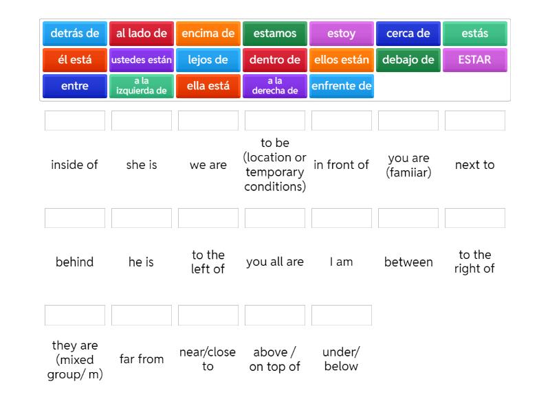Viewport: 550px width, 412px height.
Task: Select the "cerca de" tile
Action: (x=408, y=32)
